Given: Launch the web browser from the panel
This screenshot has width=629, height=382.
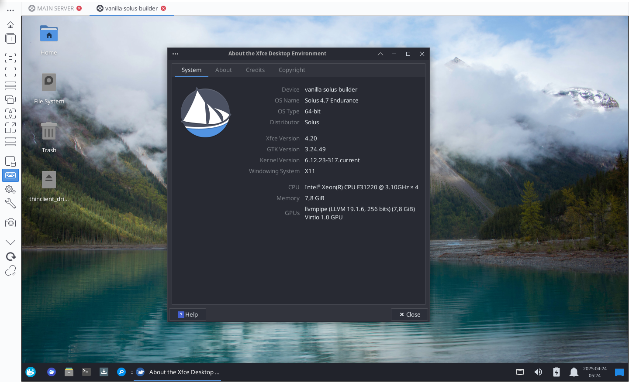Looking at the screenshot, I should click(52, 372).
